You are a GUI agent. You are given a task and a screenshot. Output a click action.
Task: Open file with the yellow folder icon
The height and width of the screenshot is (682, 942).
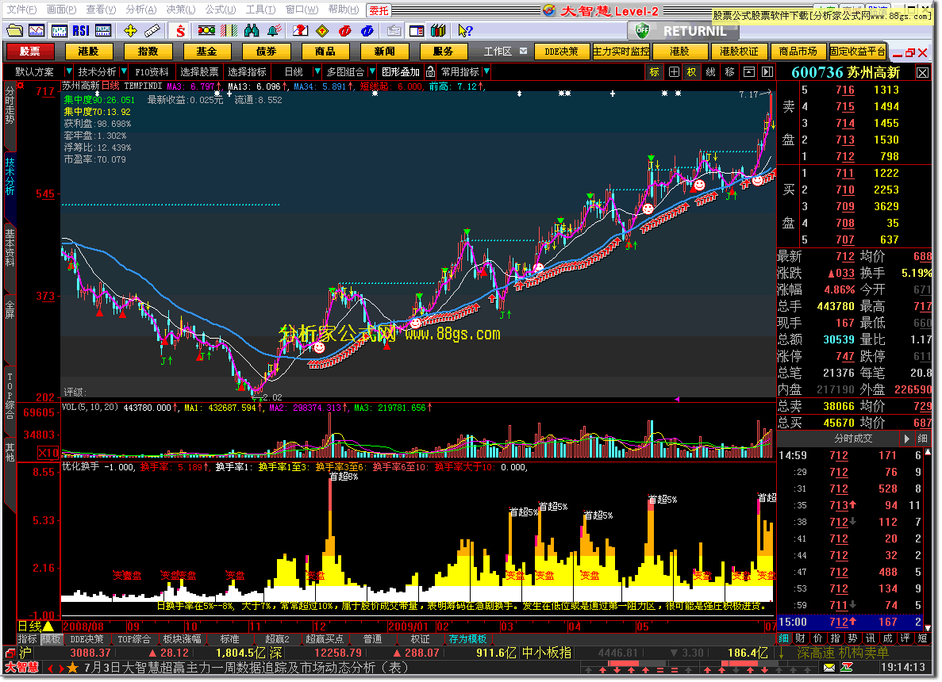click(x=14, y=30)
